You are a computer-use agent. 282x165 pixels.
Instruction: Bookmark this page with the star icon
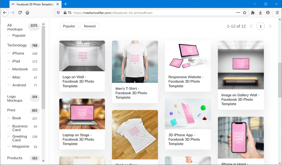245,12
